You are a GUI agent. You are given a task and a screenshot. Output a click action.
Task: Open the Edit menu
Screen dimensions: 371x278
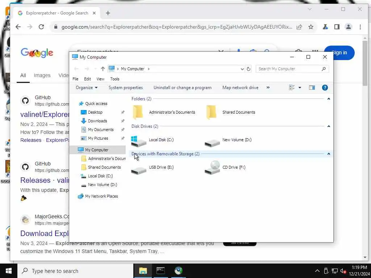pyautogui.click(x=87, y=79)
